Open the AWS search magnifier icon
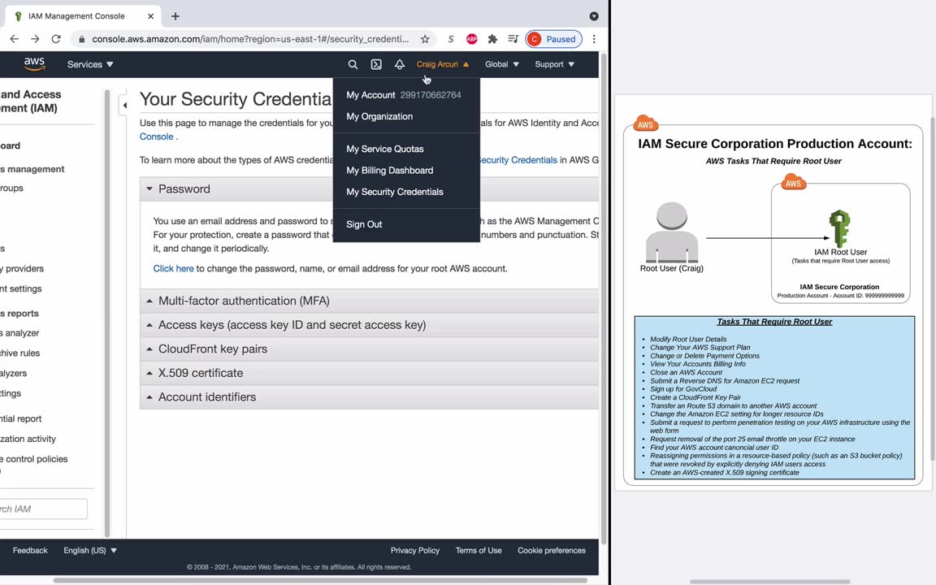This screenshot has height=585, width=936. click(353, 64)
